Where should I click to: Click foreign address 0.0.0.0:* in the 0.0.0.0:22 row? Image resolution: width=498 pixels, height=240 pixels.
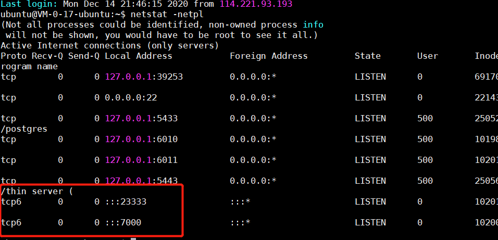(x=253, y=97)
